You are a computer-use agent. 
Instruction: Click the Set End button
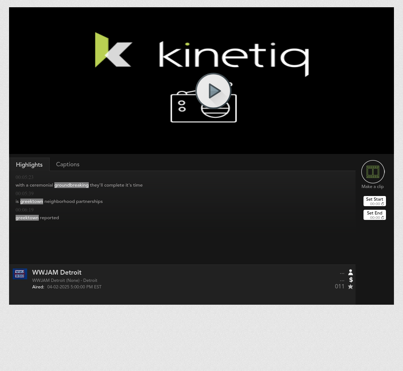374,215
